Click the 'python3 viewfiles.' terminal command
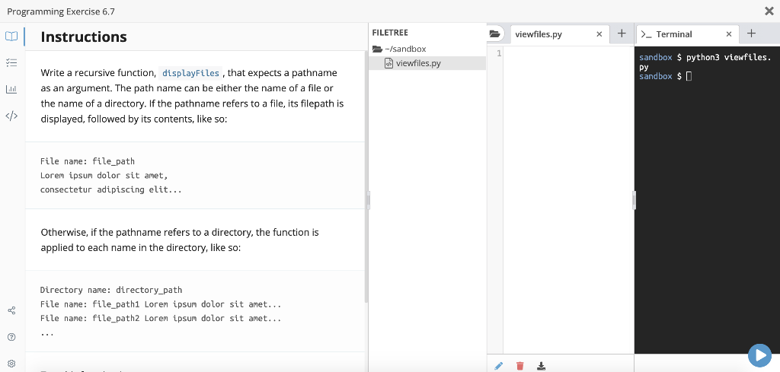 (x=729, y=58)
